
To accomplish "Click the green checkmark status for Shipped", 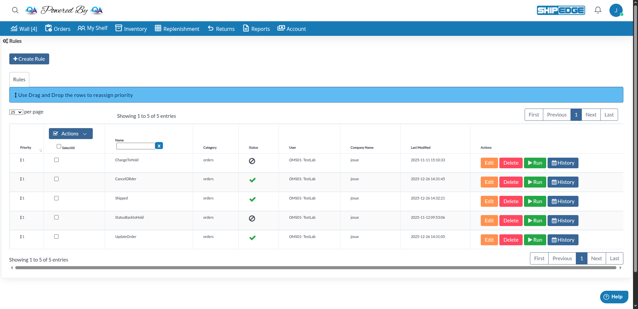I will pos(252,199).
